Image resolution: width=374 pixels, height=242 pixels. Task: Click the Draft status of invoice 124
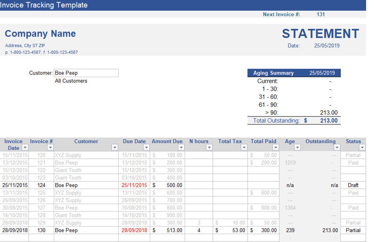point(353,185)
